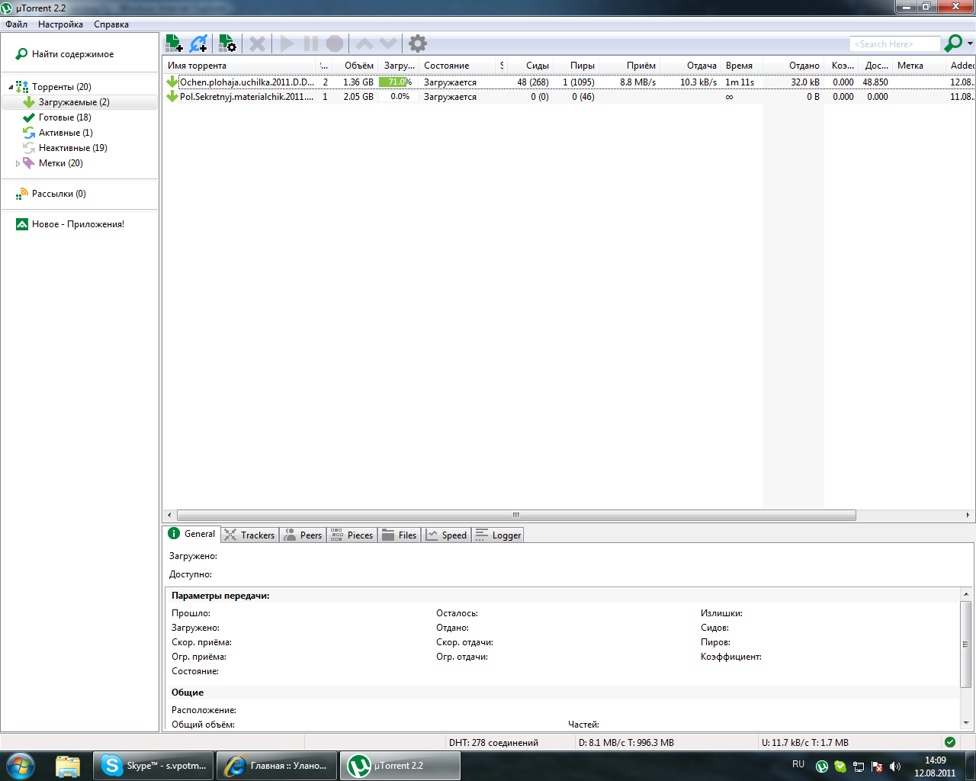
Task: Select the Готовые (18) category
Action: 64,117
